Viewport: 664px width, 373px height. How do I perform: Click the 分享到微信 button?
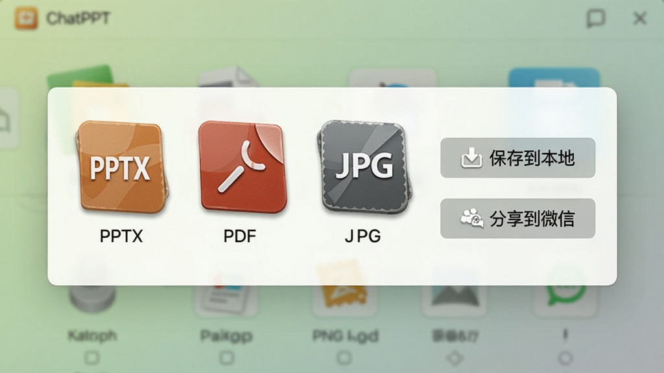click(518, 219)
